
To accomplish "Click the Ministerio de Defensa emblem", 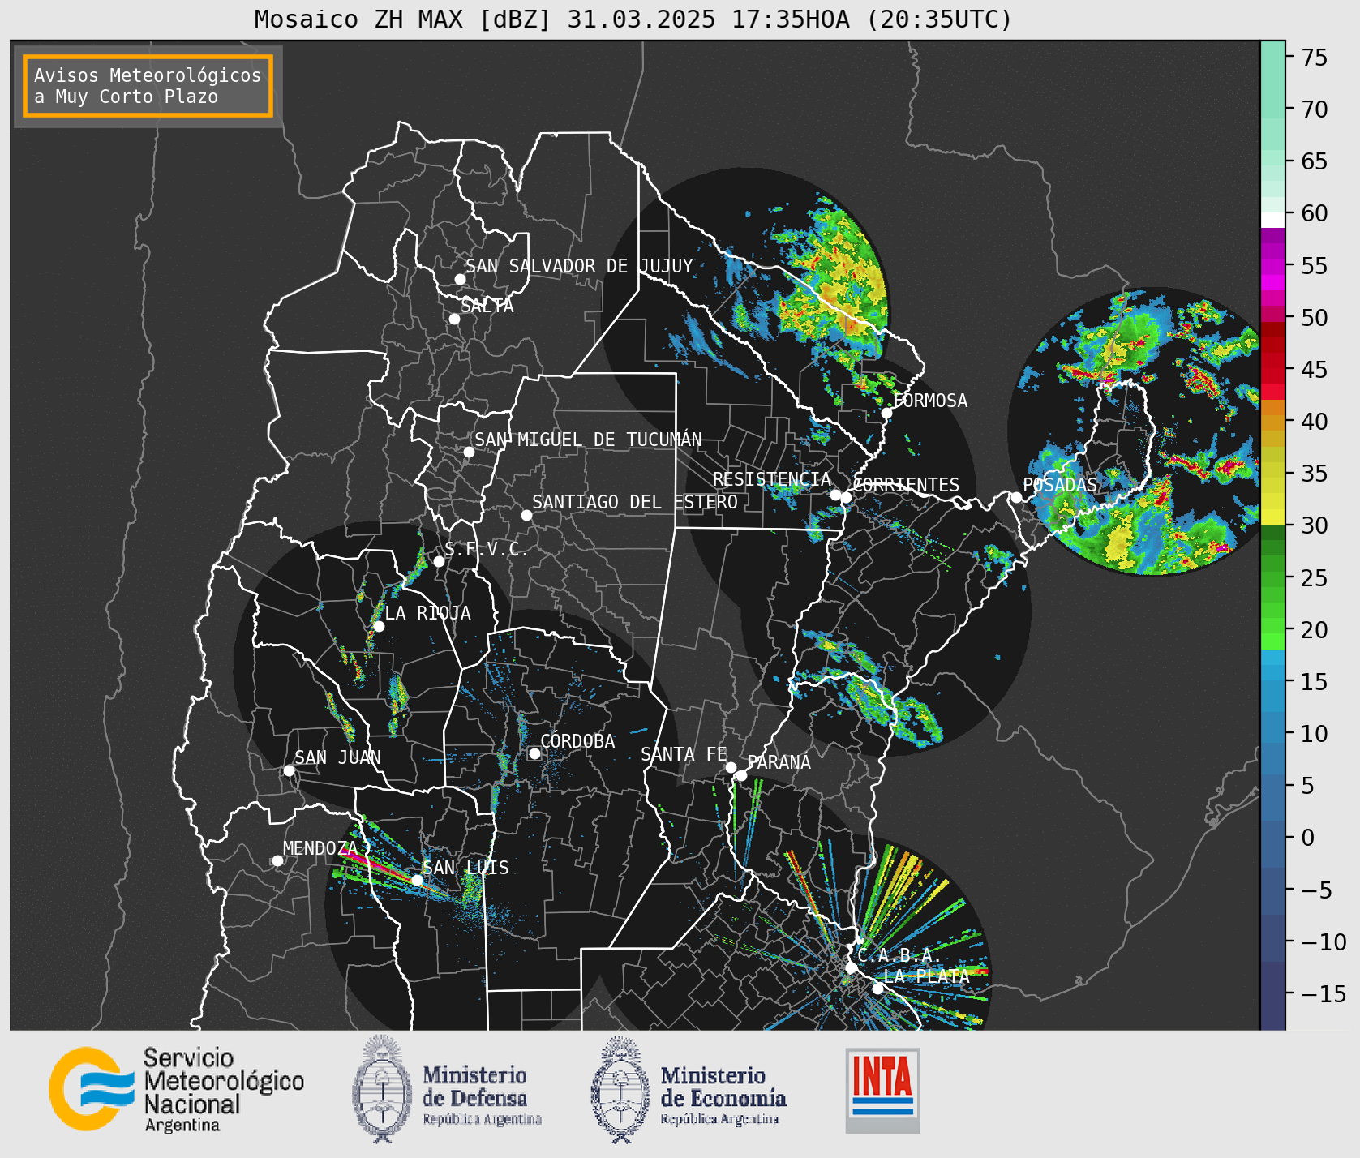I will (x=382, y=1089).
